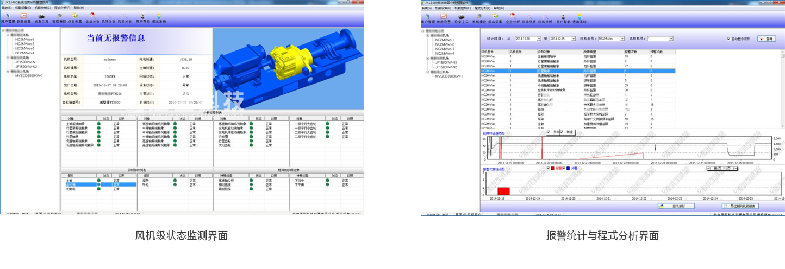Click the 显示波形 button
The image size is (785, 269).
pyautogui.click(x=676, y=206)
